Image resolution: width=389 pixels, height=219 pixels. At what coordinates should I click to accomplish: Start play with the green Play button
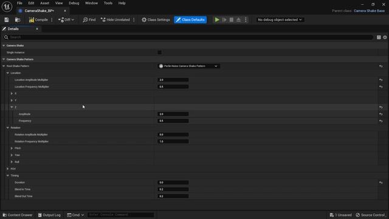(217, 19)
